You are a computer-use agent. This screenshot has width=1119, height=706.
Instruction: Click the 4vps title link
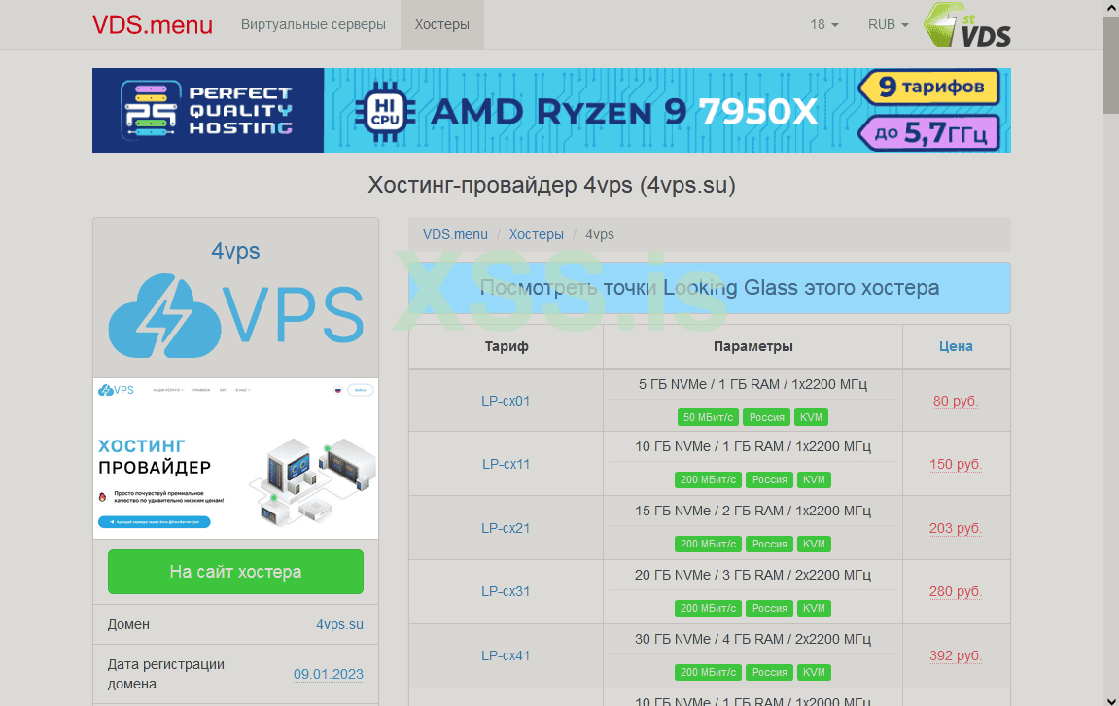235,251
